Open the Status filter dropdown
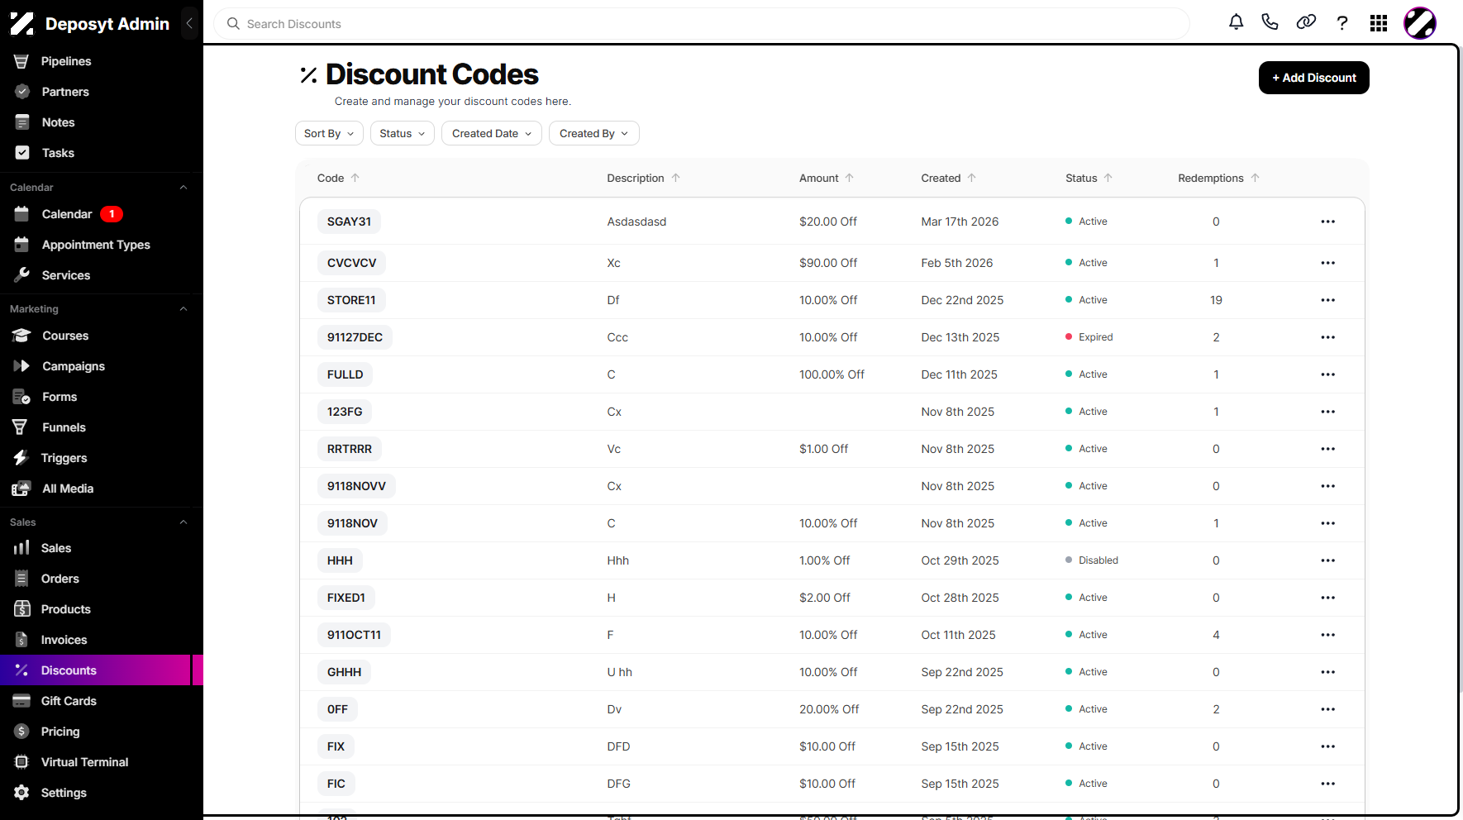Screen dimensions: 1463x820 [402, 133]
